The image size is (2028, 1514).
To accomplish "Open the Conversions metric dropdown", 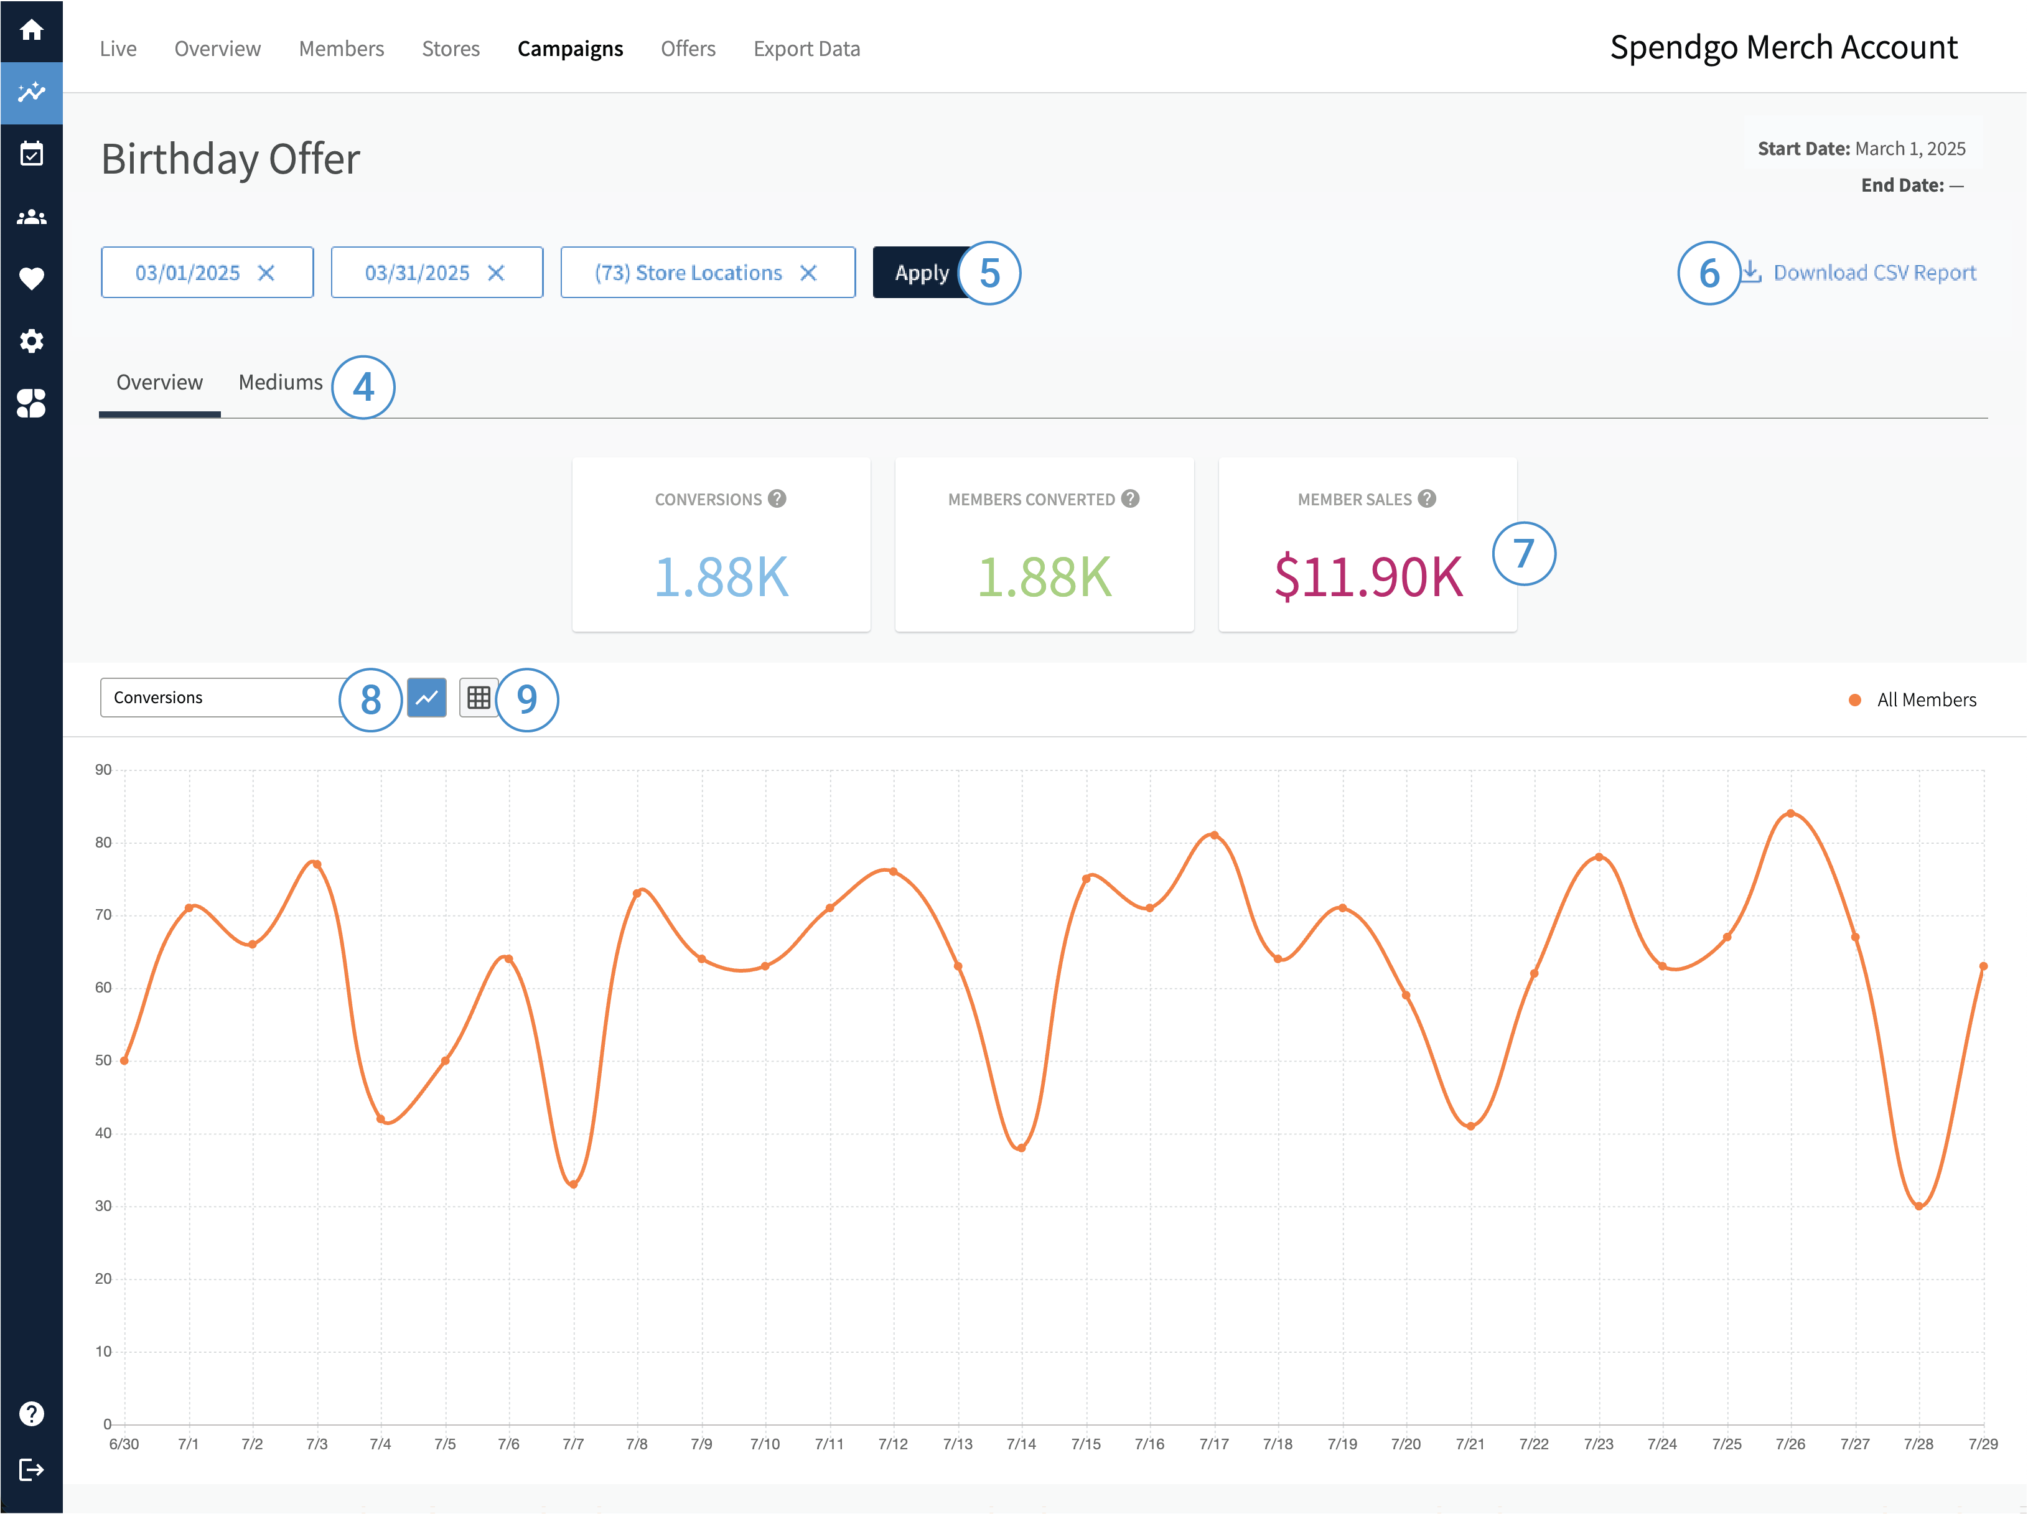I will pyautogui.click(x=220, y=698).
